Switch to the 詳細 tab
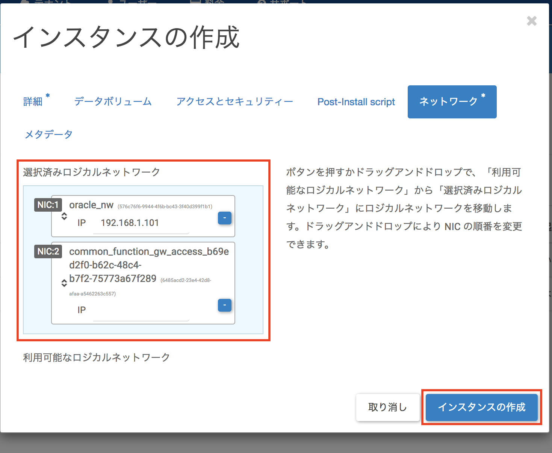This screenshot has height=453, width=552. click(33, 102)
